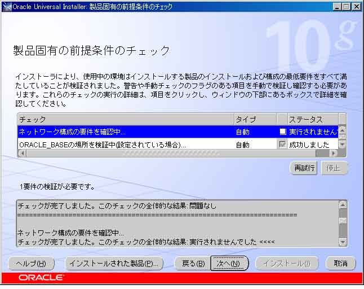Click 自動 type cell in network row
The width and height of the screenshot is (364, 289).
coord(243,132)
